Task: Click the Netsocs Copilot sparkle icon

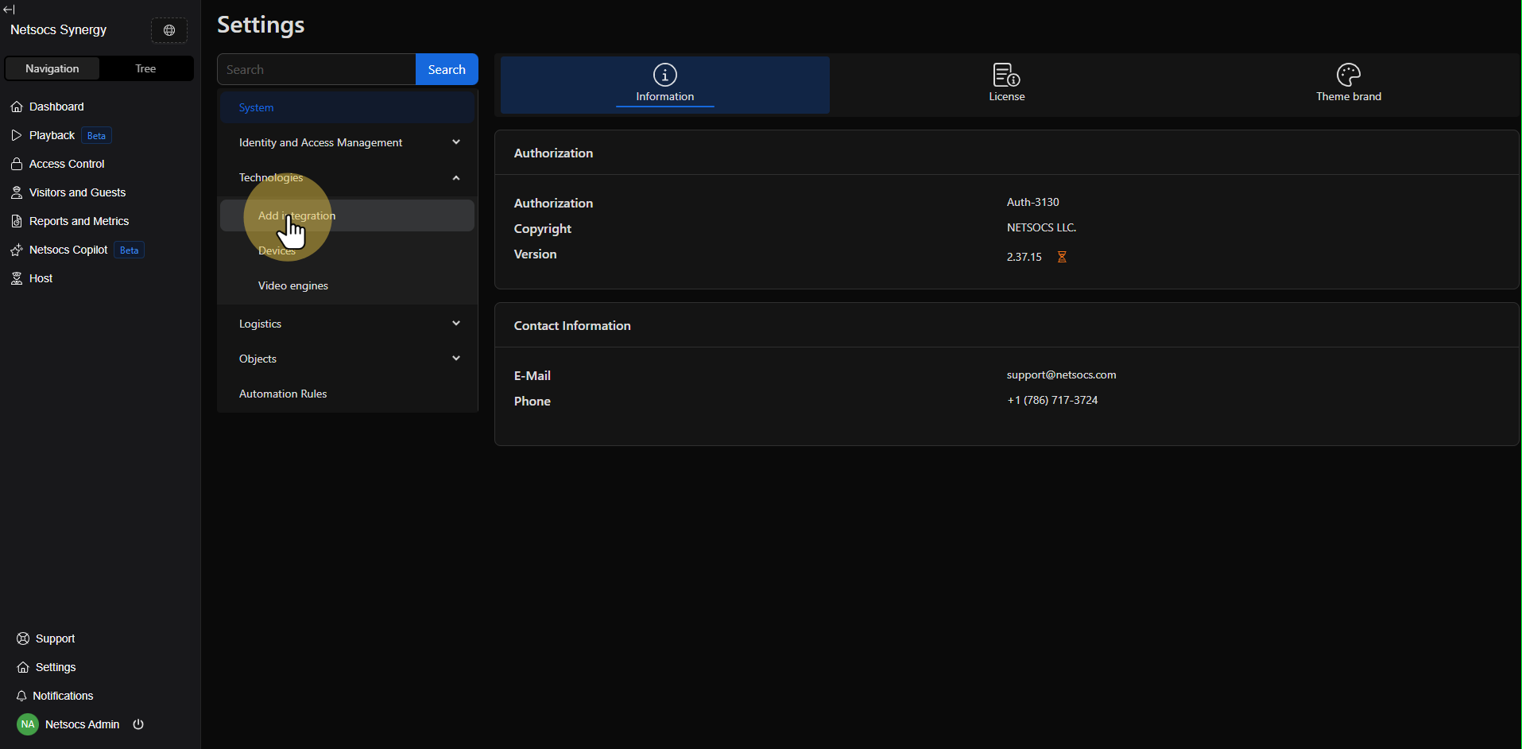Action: tap(17, 250)
